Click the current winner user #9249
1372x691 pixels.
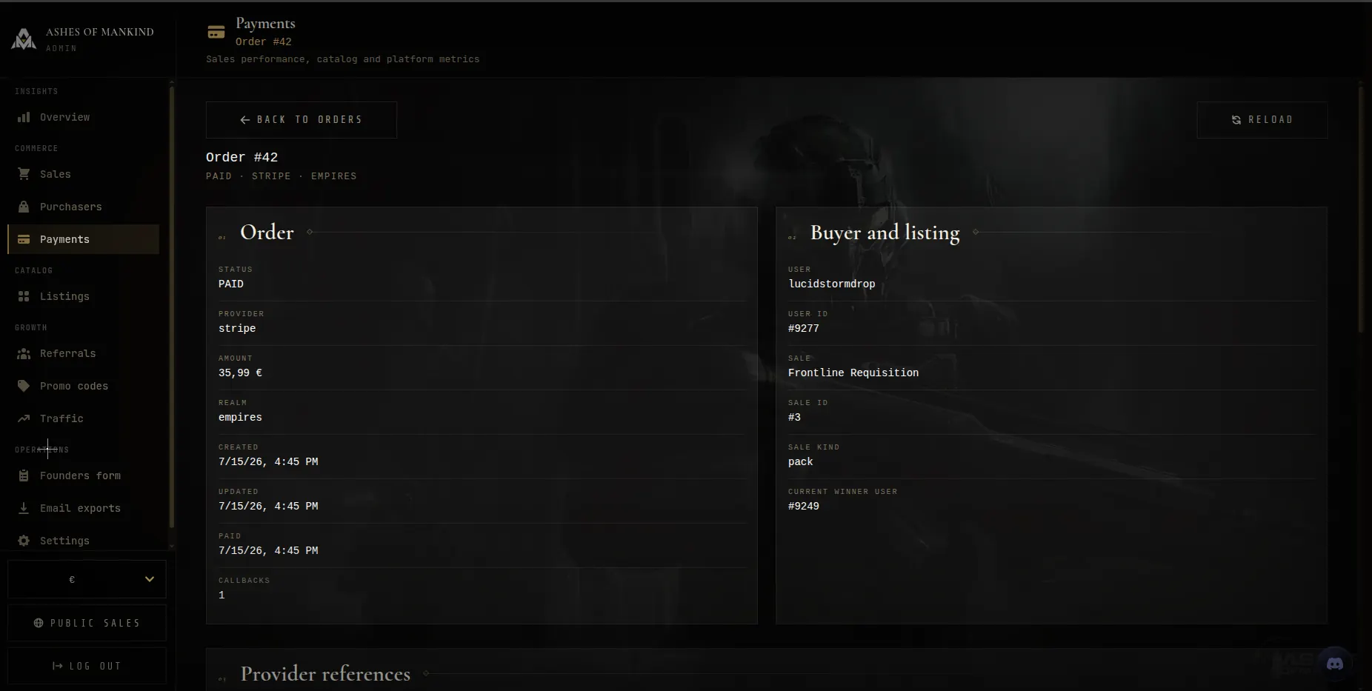[x=804, y=506]
